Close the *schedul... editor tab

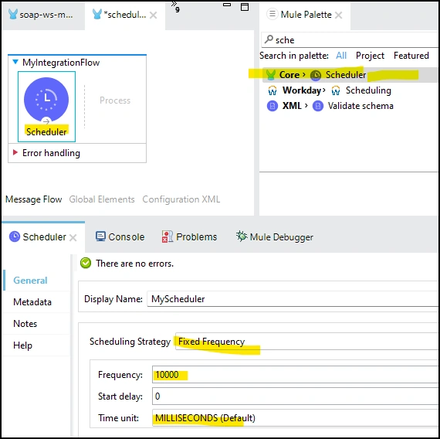tap(153, 15)
